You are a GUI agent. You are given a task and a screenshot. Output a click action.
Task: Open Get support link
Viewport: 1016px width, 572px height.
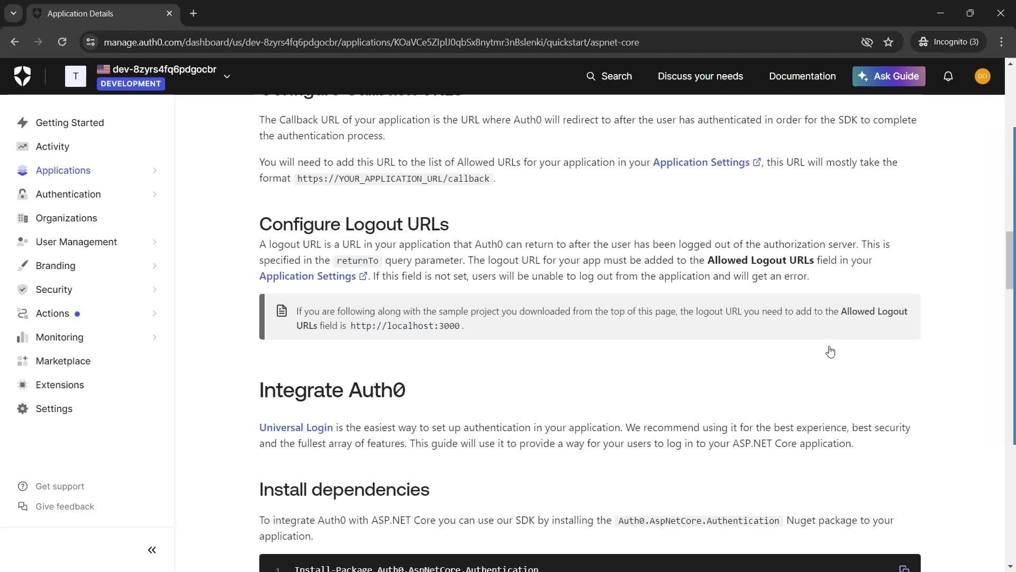[60, 486]
